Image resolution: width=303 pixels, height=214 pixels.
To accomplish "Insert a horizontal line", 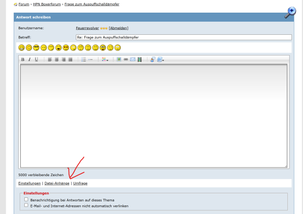I will point(90,60).
